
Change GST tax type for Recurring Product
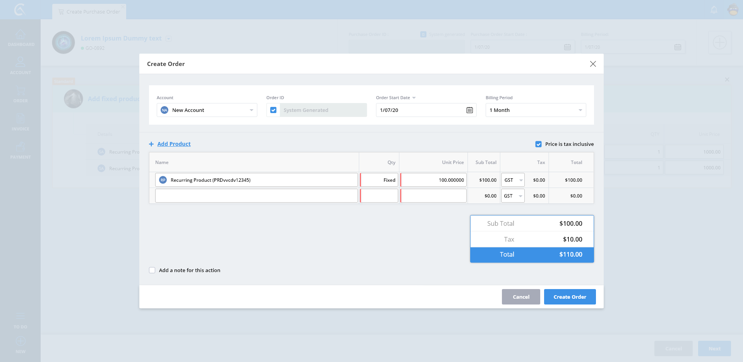513,180
